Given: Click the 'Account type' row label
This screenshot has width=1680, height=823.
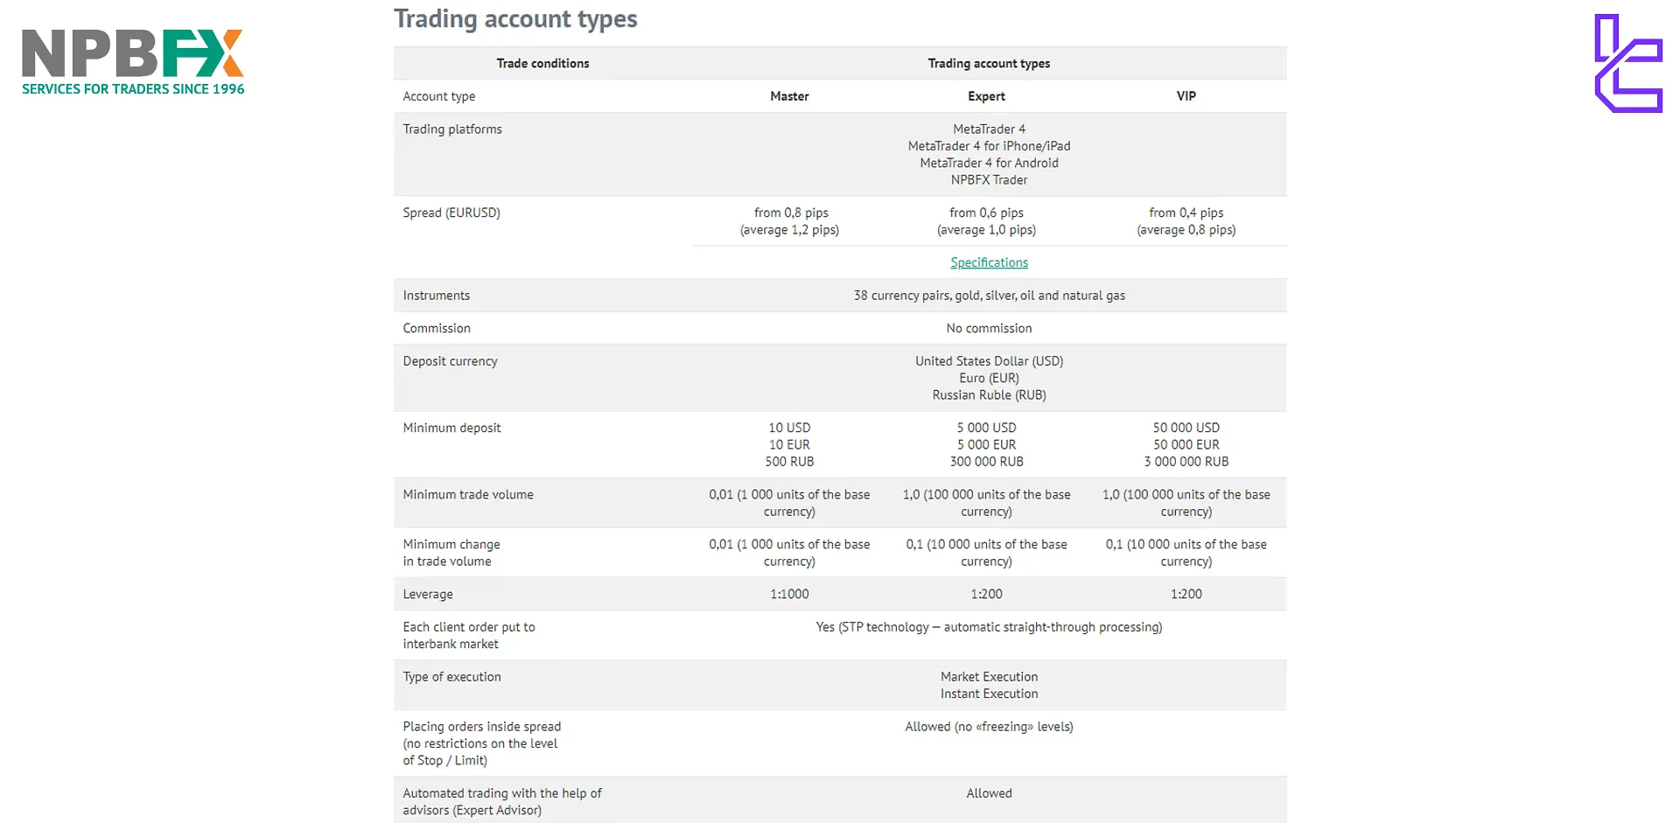Looking at the screenshot, I should point(439,96).
